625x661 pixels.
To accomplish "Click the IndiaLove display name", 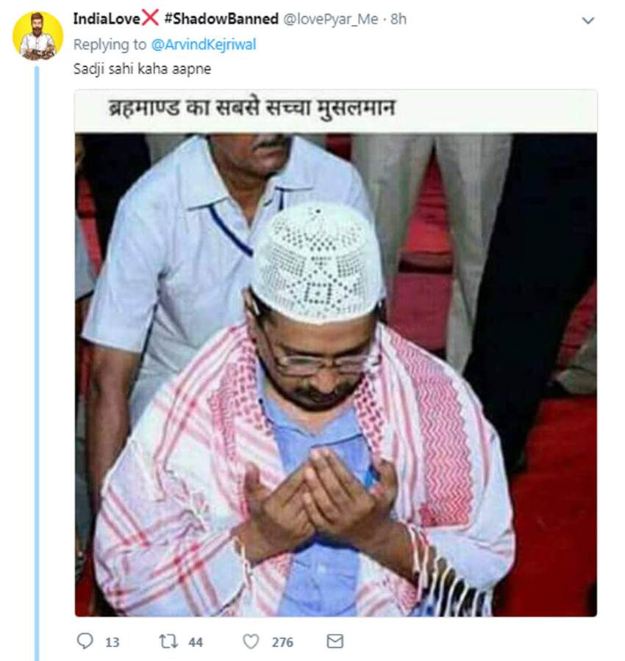I will pyautogui.click(x=106, y=19).
